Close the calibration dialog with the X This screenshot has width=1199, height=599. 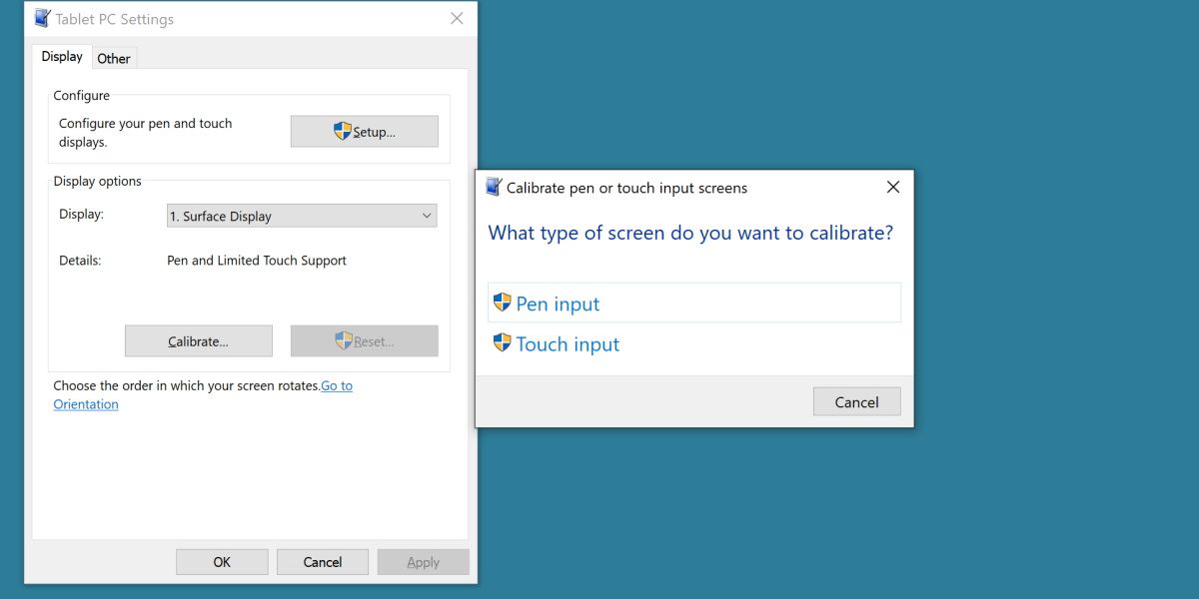[x=892, y=187]
